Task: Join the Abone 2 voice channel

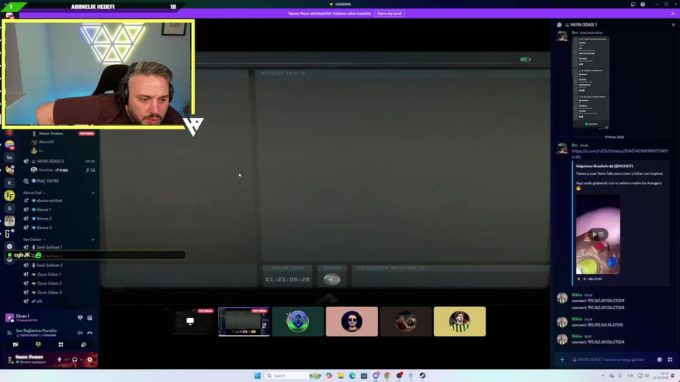Action: 58,219
